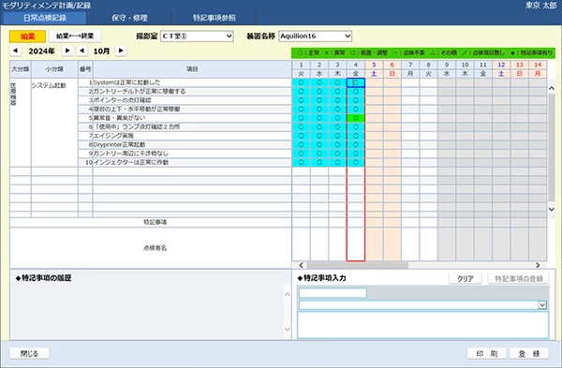
Task: Click the large 特記事項入力 text area
Action: pos(423,325)
